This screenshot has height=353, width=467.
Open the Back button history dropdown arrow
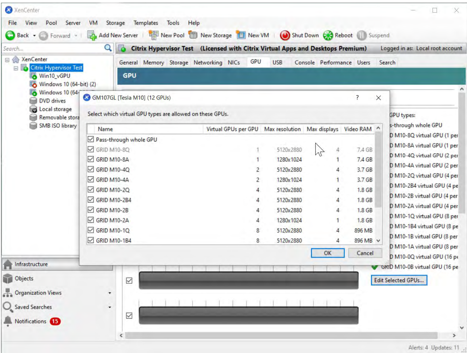[34, 35]
